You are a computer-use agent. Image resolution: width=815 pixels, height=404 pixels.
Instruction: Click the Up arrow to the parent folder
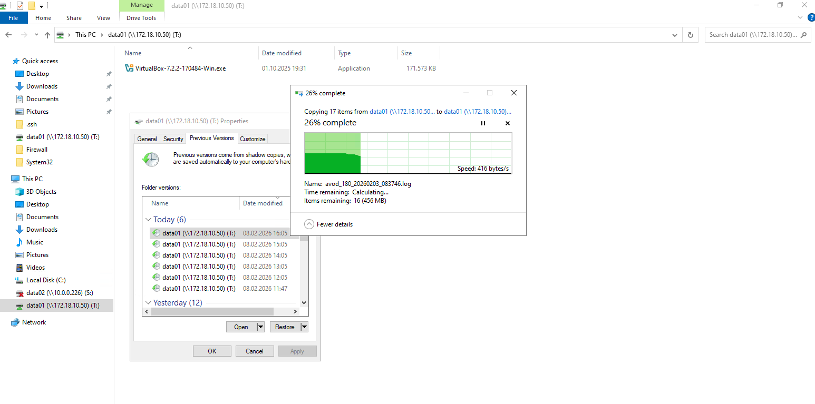tap(47, 35)
